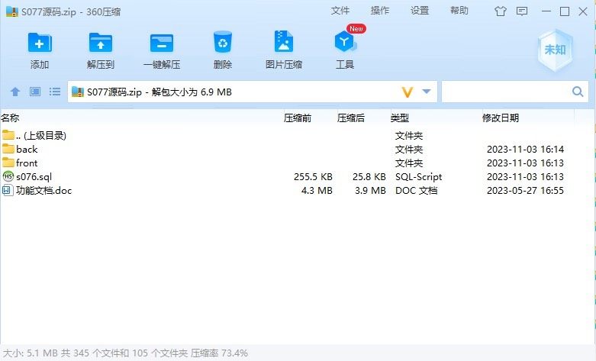
Task: Open the feedback message icon in title bar
Action: click(522, 11)
